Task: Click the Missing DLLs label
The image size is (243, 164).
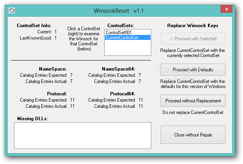Action: coord(32,119)
